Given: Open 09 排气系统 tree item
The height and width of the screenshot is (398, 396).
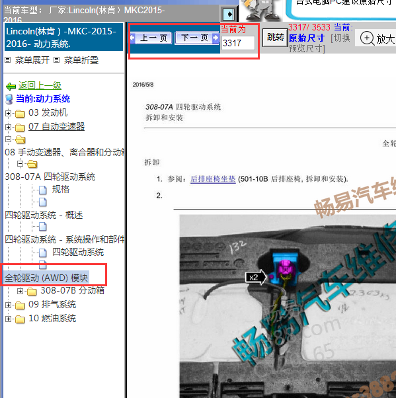Looking at the screenshot, I should pyautogui.click(x=52, y=304).
